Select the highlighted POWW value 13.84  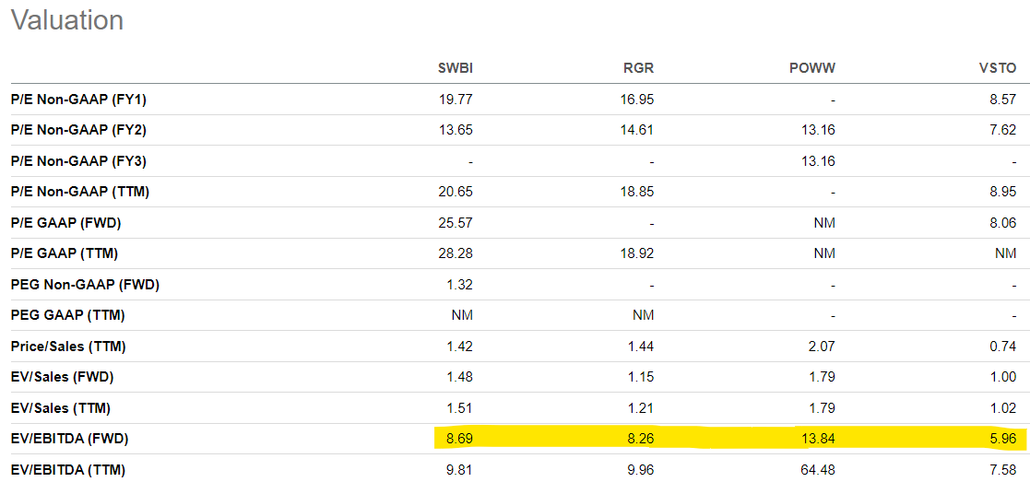pos(816,439)
